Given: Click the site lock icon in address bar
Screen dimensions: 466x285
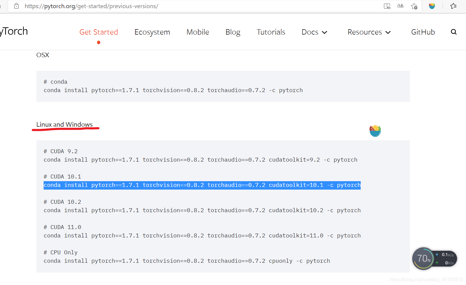Looking at the screenshot, I should pos(17,6).
